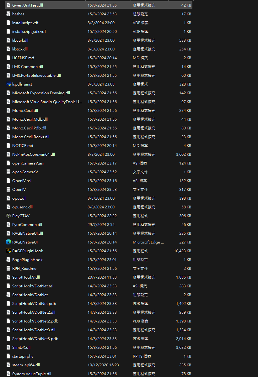Viewport: 258px width, 377px height.
Task: Click the openCameraV.asi file icon
Action: (9, 163)
